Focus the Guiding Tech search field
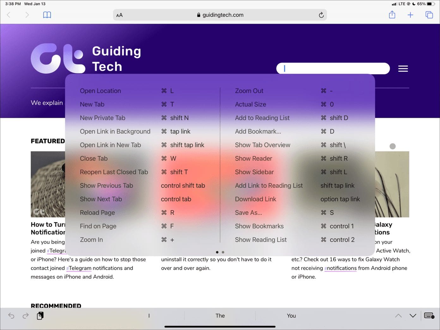440x330 pixels. pyautogui.click(x=333, y=68)
